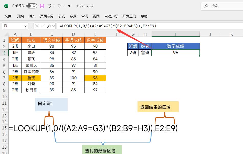Image resolution: width=243 pixels, height=154 pixels.
Task: Open the 审阅 tab
Action: [x=84, y=16]
